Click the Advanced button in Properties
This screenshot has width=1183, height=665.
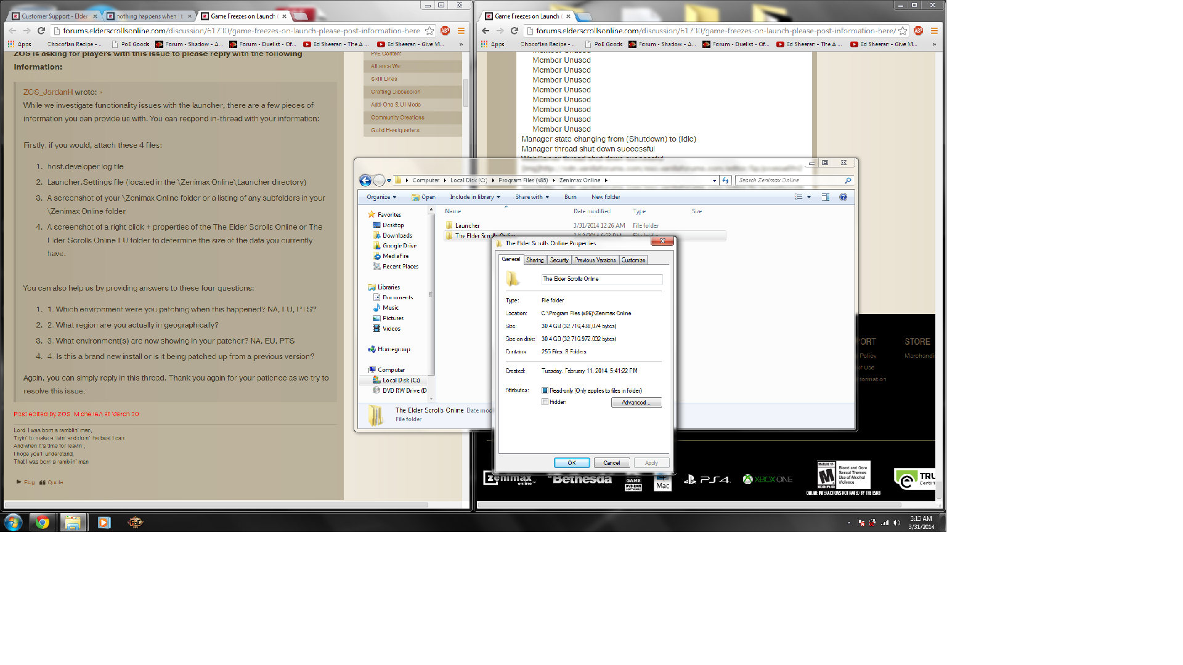click(x=636, y=403)
